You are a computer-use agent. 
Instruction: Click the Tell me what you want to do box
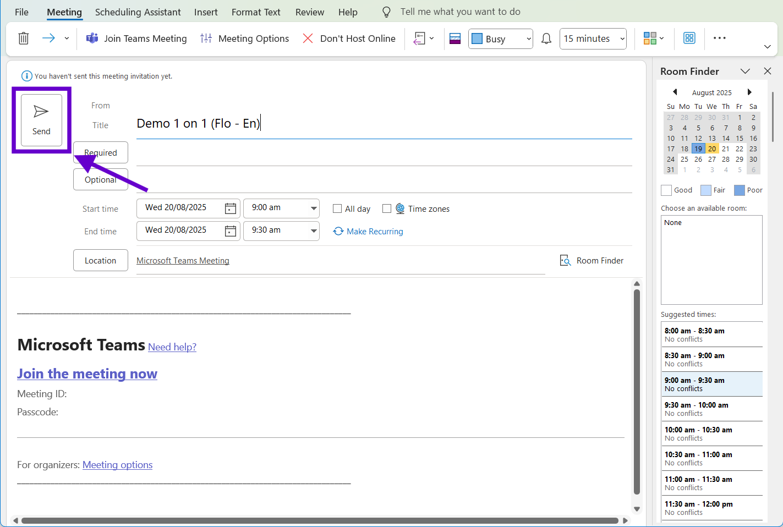(x=460, y=12)
